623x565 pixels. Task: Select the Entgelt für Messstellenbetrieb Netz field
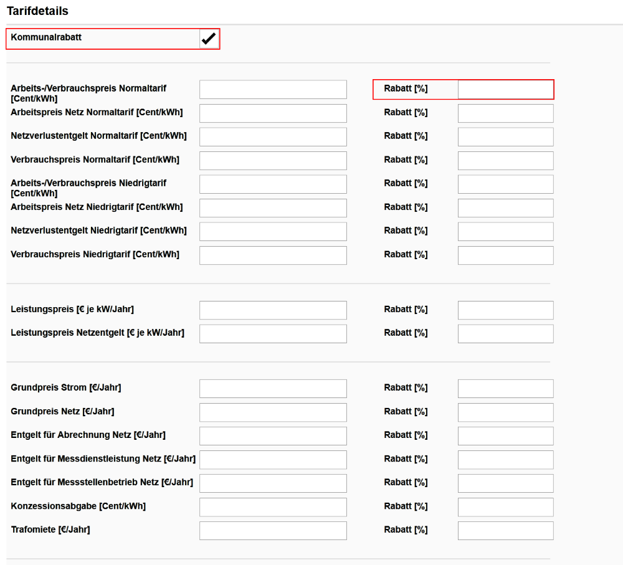click(273, 483)
